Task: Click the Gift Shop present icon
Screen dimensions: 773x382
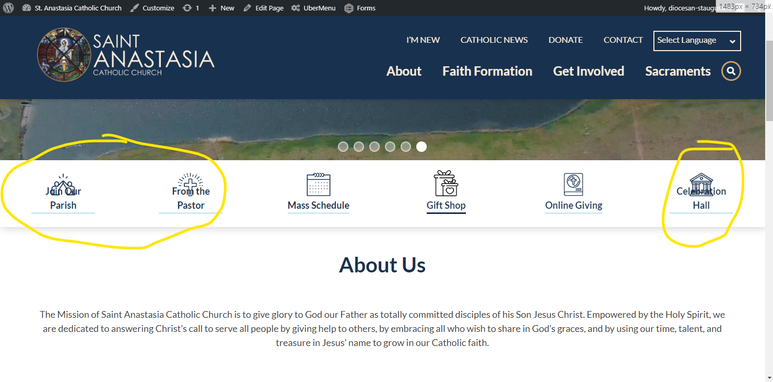Action: 446,183
